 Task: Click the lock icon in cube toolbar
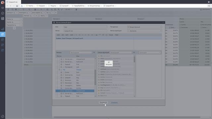point(76,10)
